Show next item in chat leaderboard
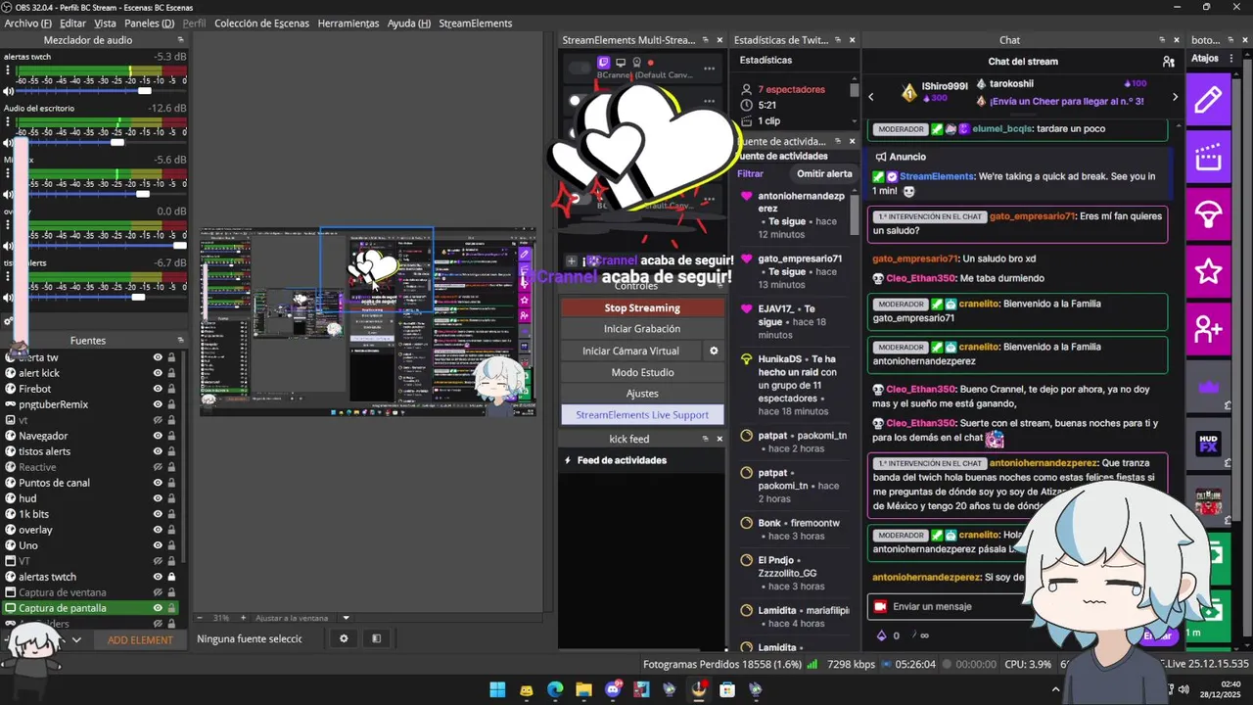This screenshot has height=705, width=1253. 1176,96
